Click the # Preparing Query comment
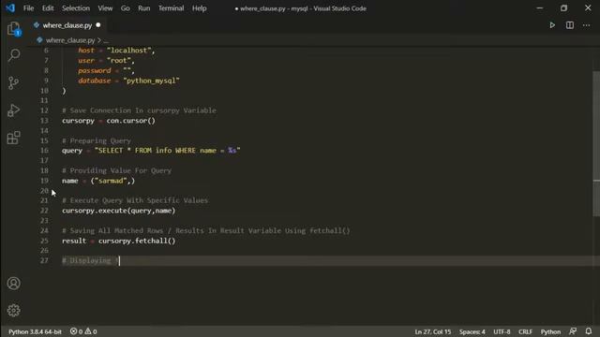The height and width of the screenshot is (337, 600). click(97, 140)
